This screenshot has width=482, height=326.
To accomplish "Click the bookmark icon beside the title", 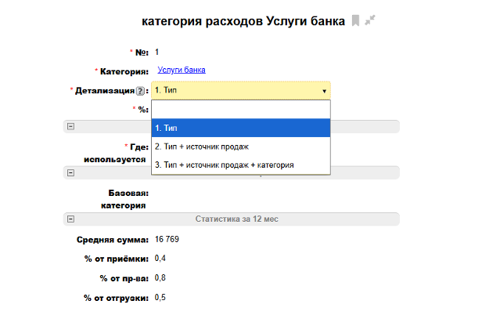I will [x=355, y=21].
